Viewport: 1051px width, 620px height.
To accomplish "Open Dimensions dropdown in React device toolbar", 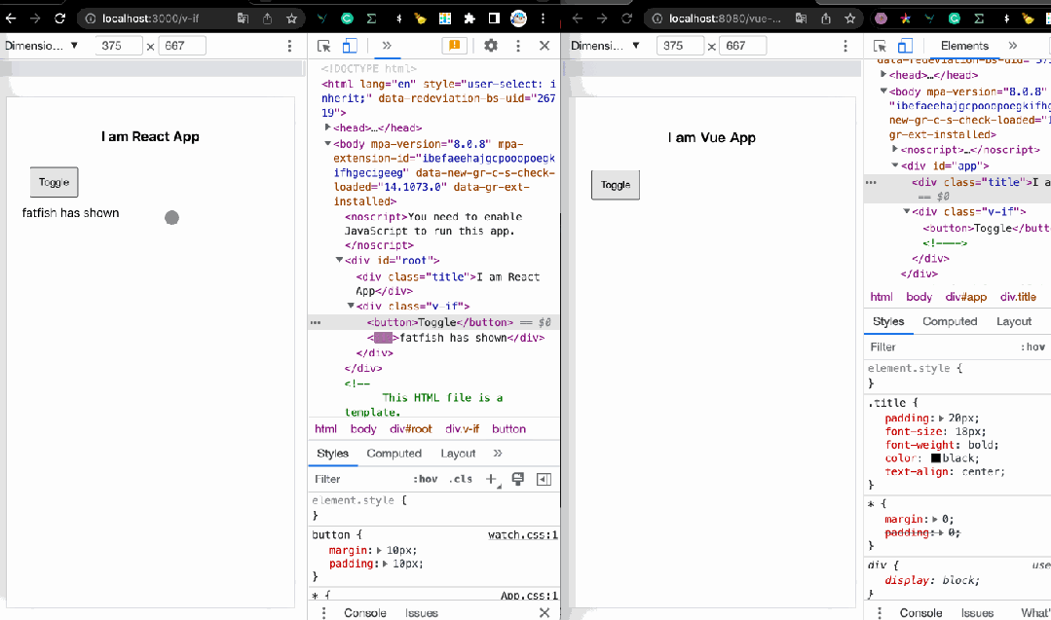I will (x=42, y=46).
